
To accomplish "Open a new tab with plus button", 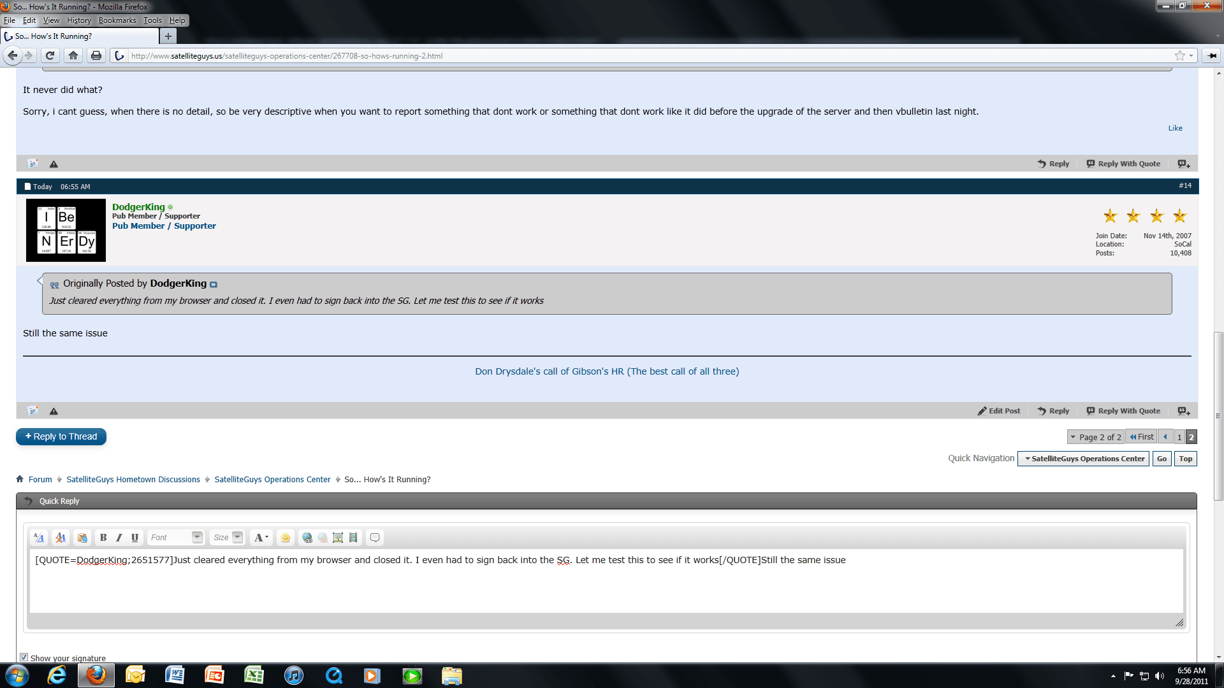I will click(x=168, y=36).
